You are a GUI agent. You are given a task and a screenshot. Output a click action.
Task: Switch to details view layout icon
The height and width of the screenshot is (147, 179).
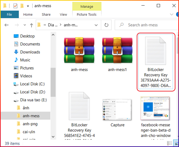170,143
